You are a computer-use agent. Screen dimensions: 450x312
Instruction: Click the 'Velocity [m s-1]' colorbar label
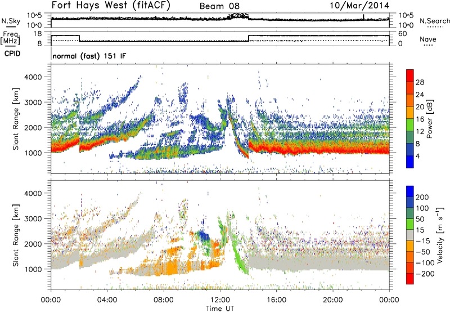440,235
